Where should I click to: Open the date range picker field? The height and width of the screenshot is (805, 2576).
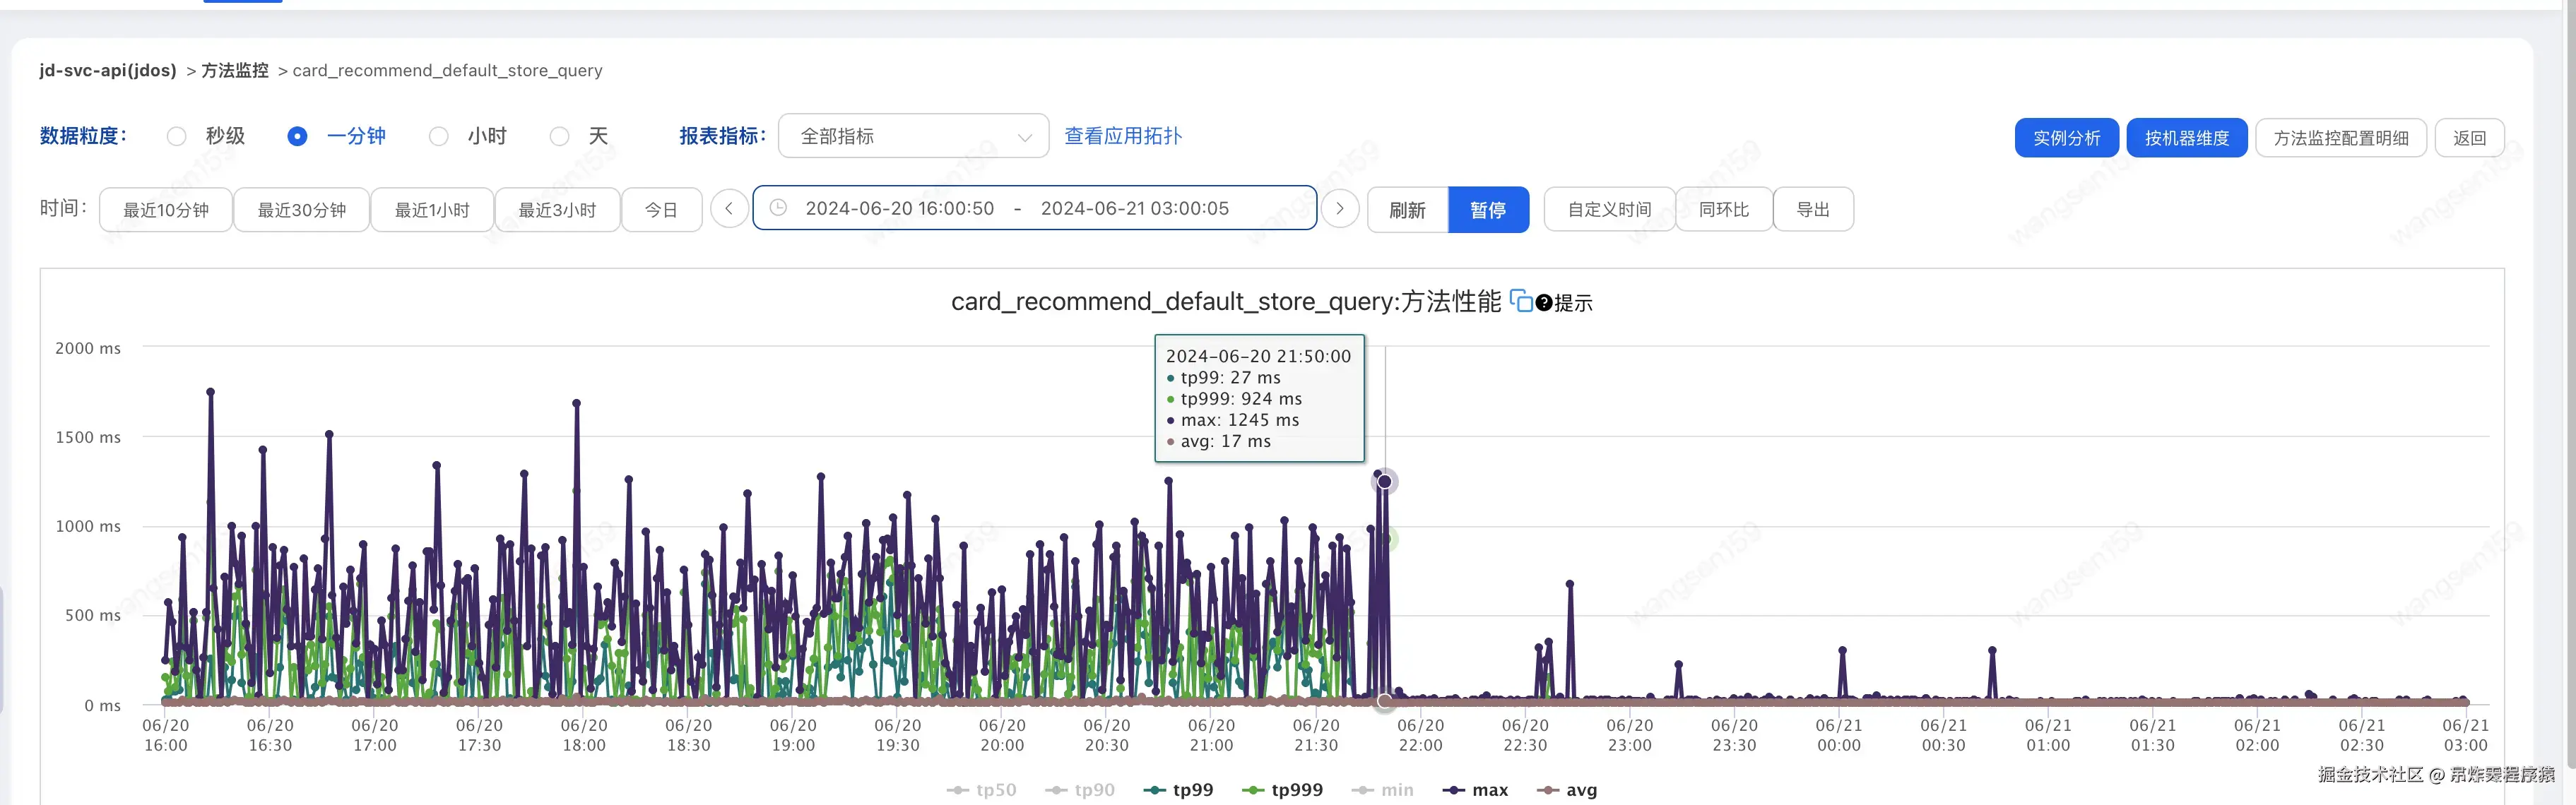[x=1034, y=208]
